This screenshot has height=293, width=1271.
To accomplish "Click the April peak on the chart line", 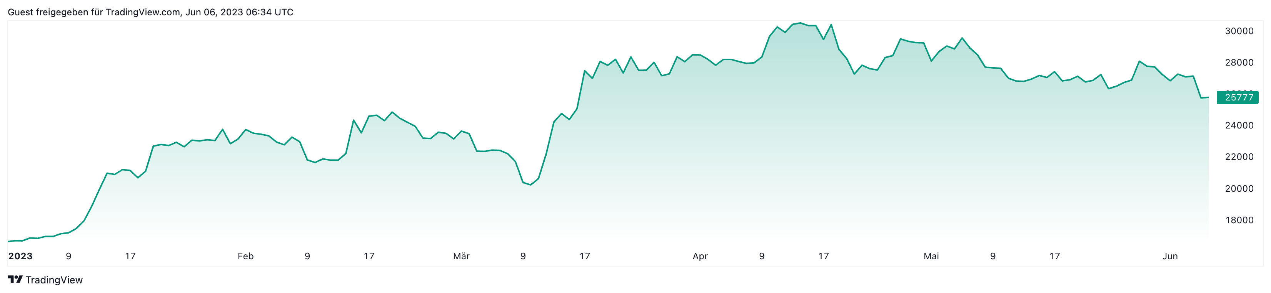I will tap(800, 23).
